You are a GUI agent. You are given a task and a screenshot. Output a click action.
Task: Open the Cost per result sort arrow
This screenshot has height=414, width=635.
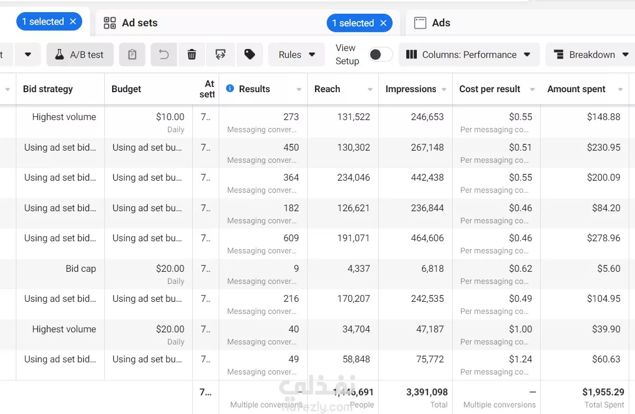[532, 90]
